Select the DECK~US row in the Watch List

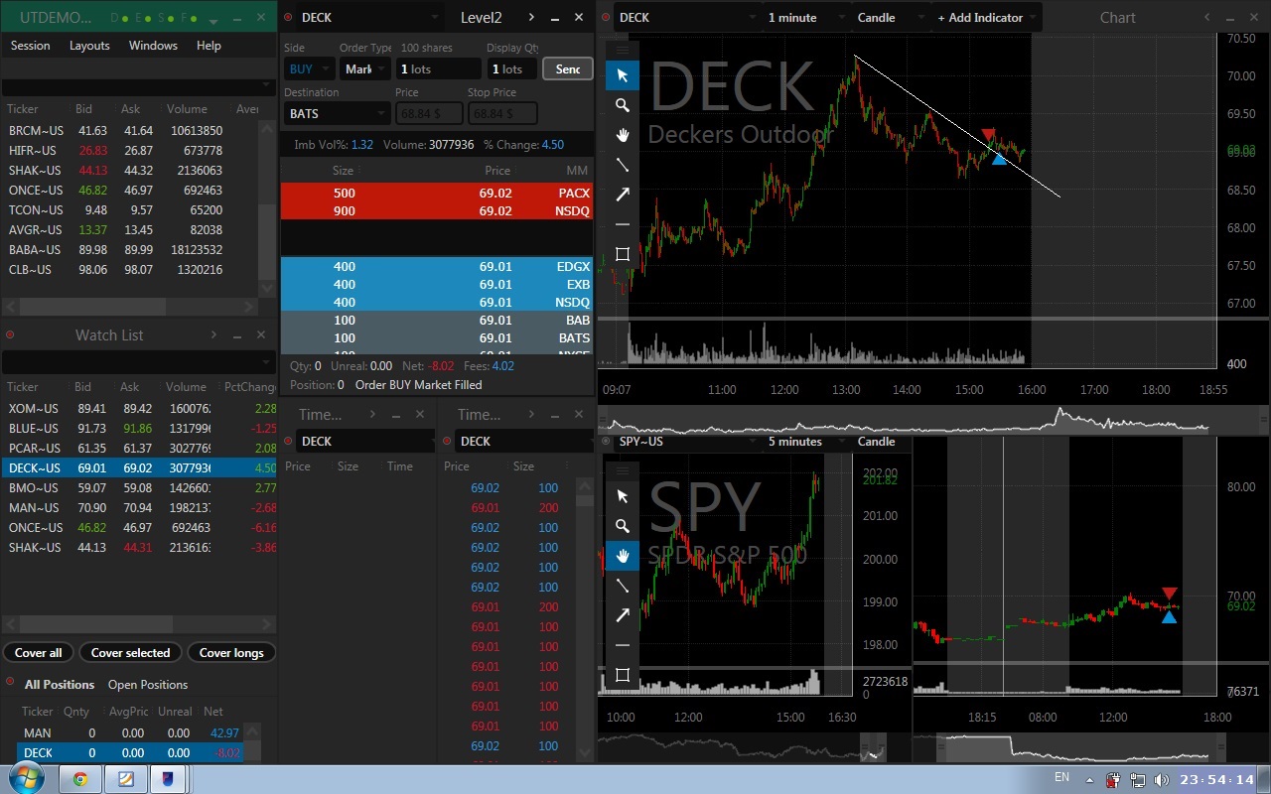[x=139, y=468]
